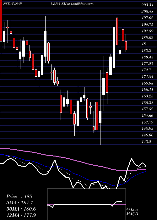Click the <<Live MACD label
Viewport: 157px width, 220px height.
(x=132, y=212)
